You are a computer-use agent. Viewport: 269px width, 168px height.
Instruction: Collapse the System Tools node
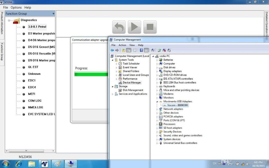click(112, 60)
